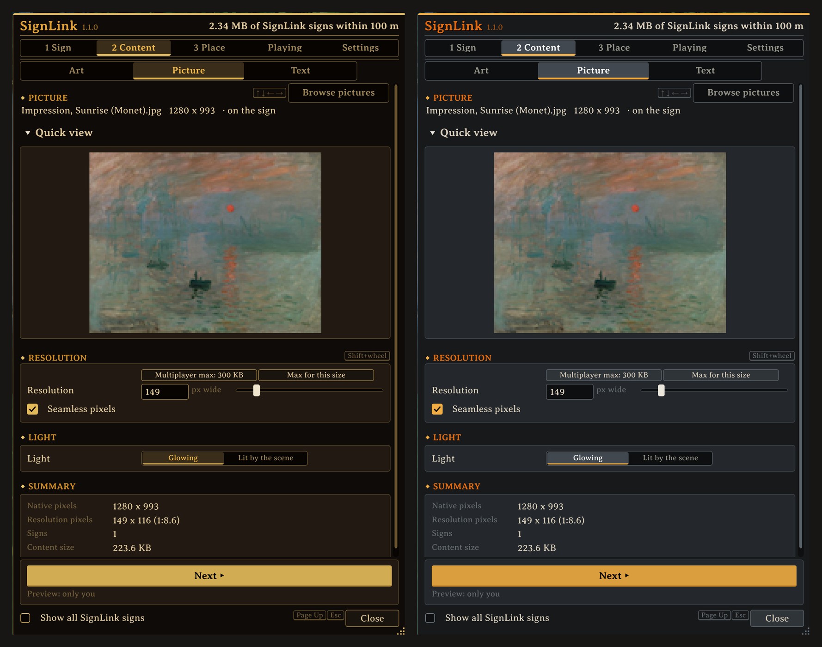Click the arrow-keys hint icon in right panel
Viewport: 822px width, 647px height.
pos(674,93)
